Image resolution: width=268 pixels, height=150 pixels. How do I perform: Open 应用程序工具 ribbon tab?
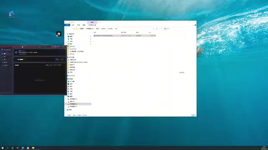(92, 25)
